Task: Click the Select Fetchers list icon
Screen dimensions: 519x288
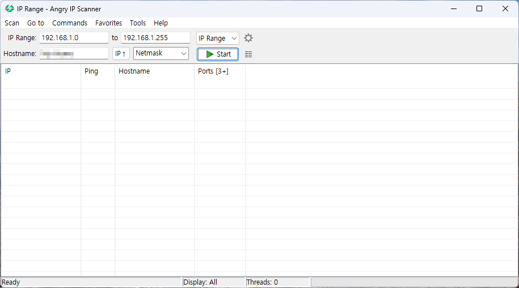Action: pyautogui.click(x=248, y=54)
